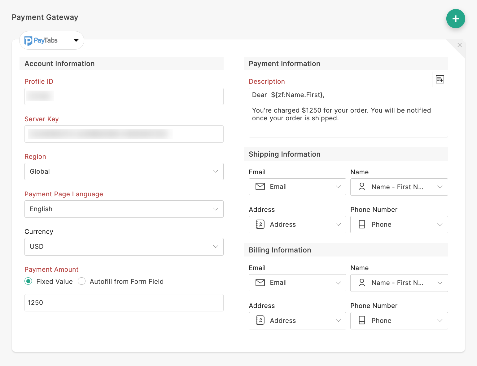
Task: Open Shipping Address field dropdown
Action: tap(297, 225)
